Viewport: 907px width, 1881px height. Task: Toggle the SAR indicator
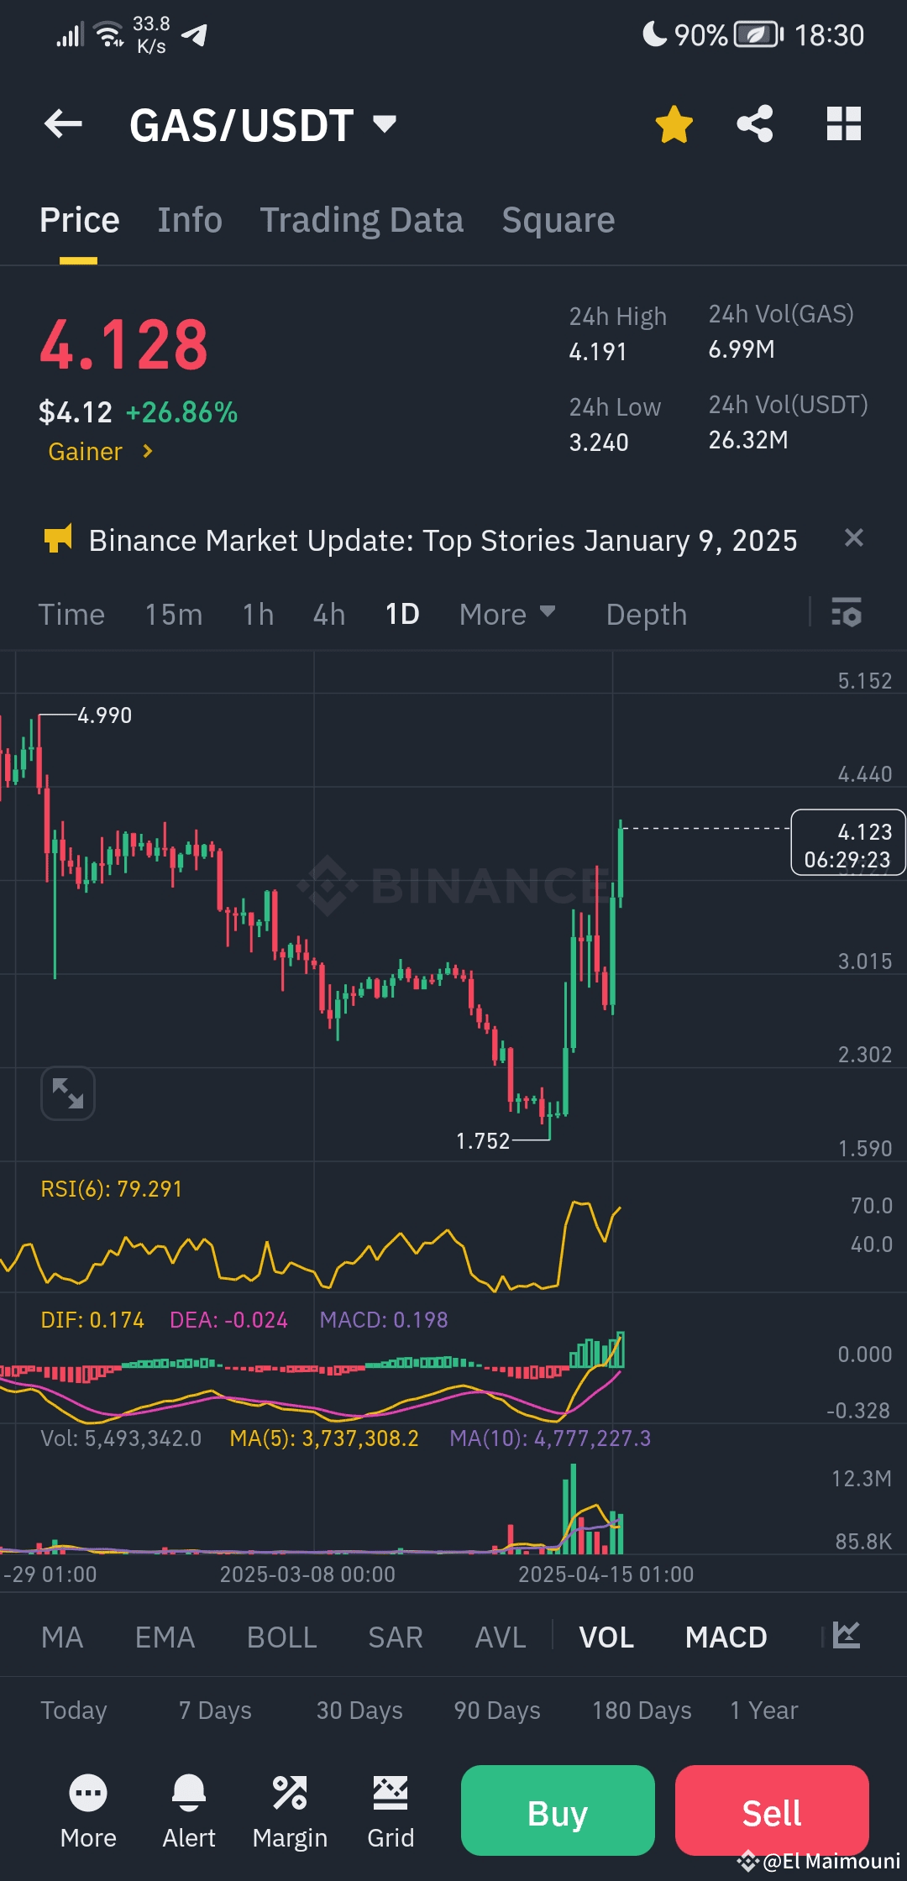point(396,1637)
